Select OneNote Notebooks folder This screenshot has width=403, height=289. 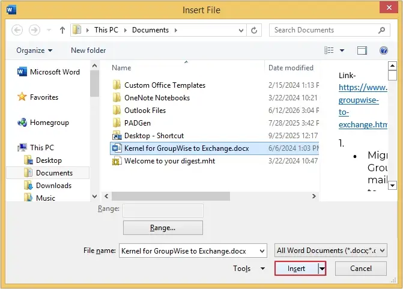click(214, 98)
